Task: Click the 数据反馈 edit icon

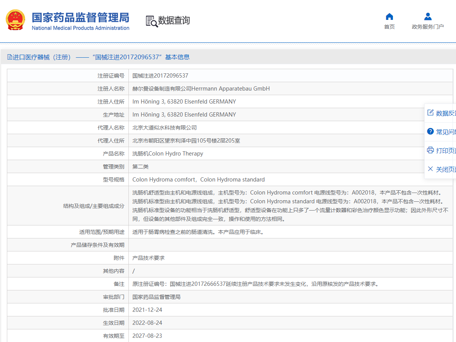Action: point(430,113)
